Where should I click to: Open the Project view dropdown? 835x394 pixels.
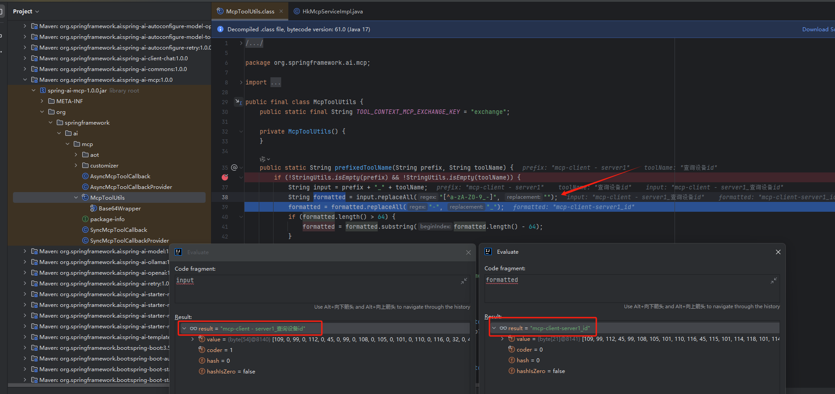[26, 11]
